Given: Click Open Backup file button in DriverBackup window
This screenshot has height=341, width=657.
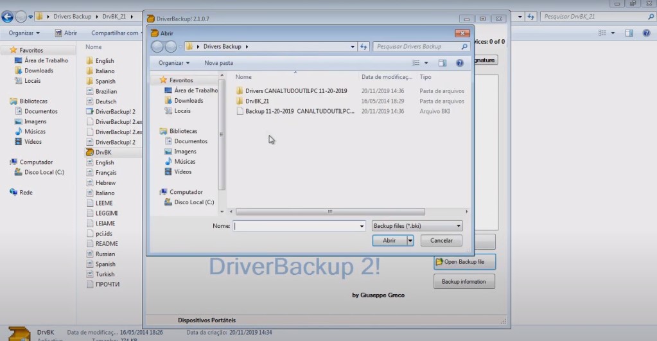Looking at the screenshot, I should (x=464, y=262).
